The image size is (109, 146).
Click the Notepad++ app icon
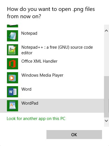[13, 50]
